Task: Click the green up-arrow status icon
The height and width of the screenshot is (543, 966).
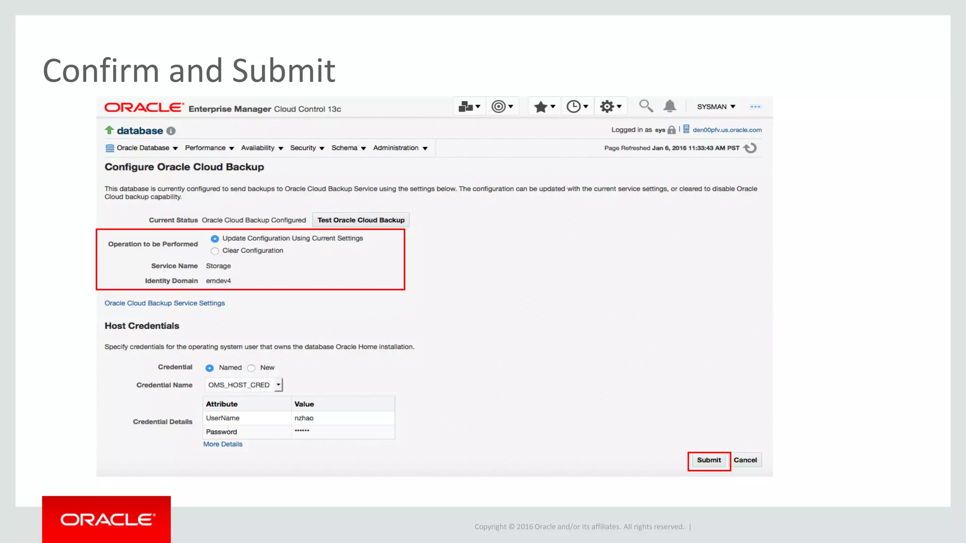Action: click(109, 130)
